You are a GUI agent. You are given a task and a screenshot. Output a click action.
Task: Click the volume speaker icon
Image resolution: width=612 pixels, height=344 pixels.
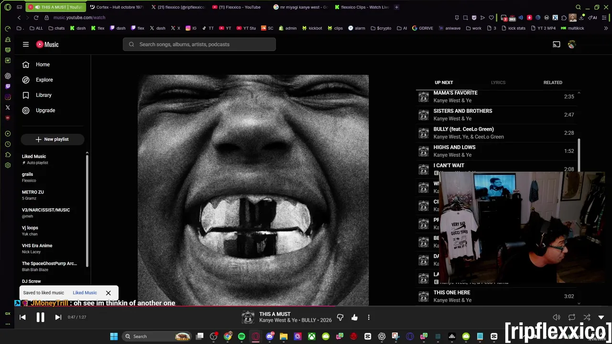(x=557, y=317)
